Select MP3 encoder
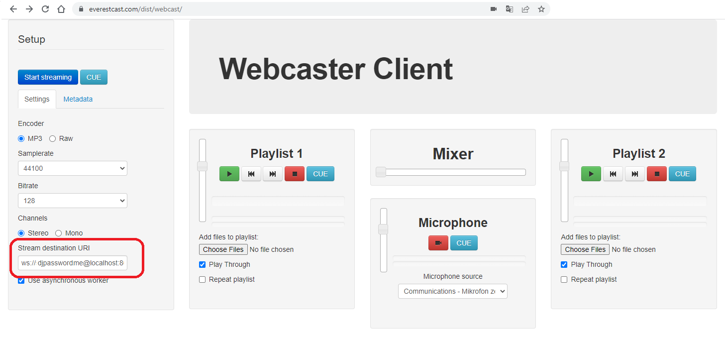This screenshot has width=725, height=339. coord(21,138)
